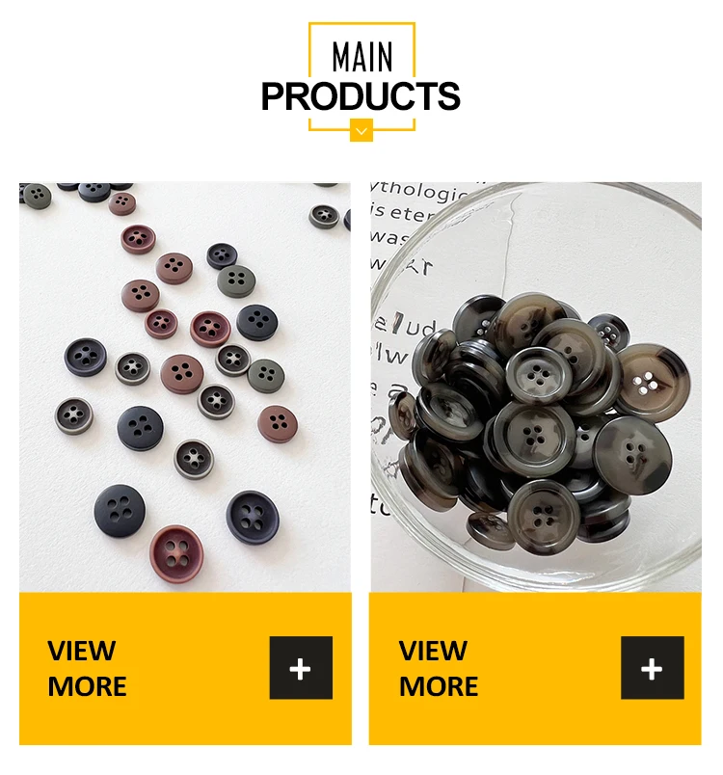The width and height of the screenshot is (723, 775).
Task: Select the large black matte button lower-left in photo
Action: coord(120,511)
